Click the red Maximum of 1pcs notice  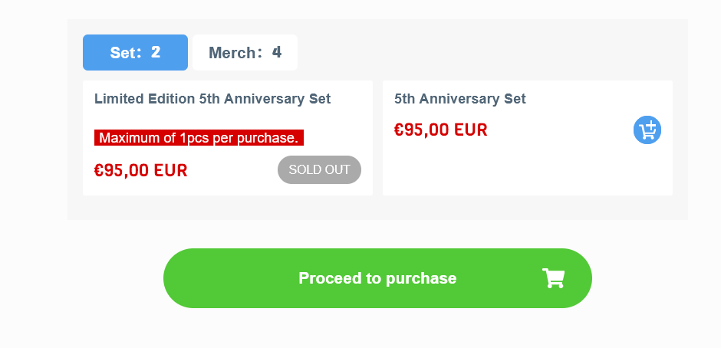pyautogui.click(x=199, y=137)
